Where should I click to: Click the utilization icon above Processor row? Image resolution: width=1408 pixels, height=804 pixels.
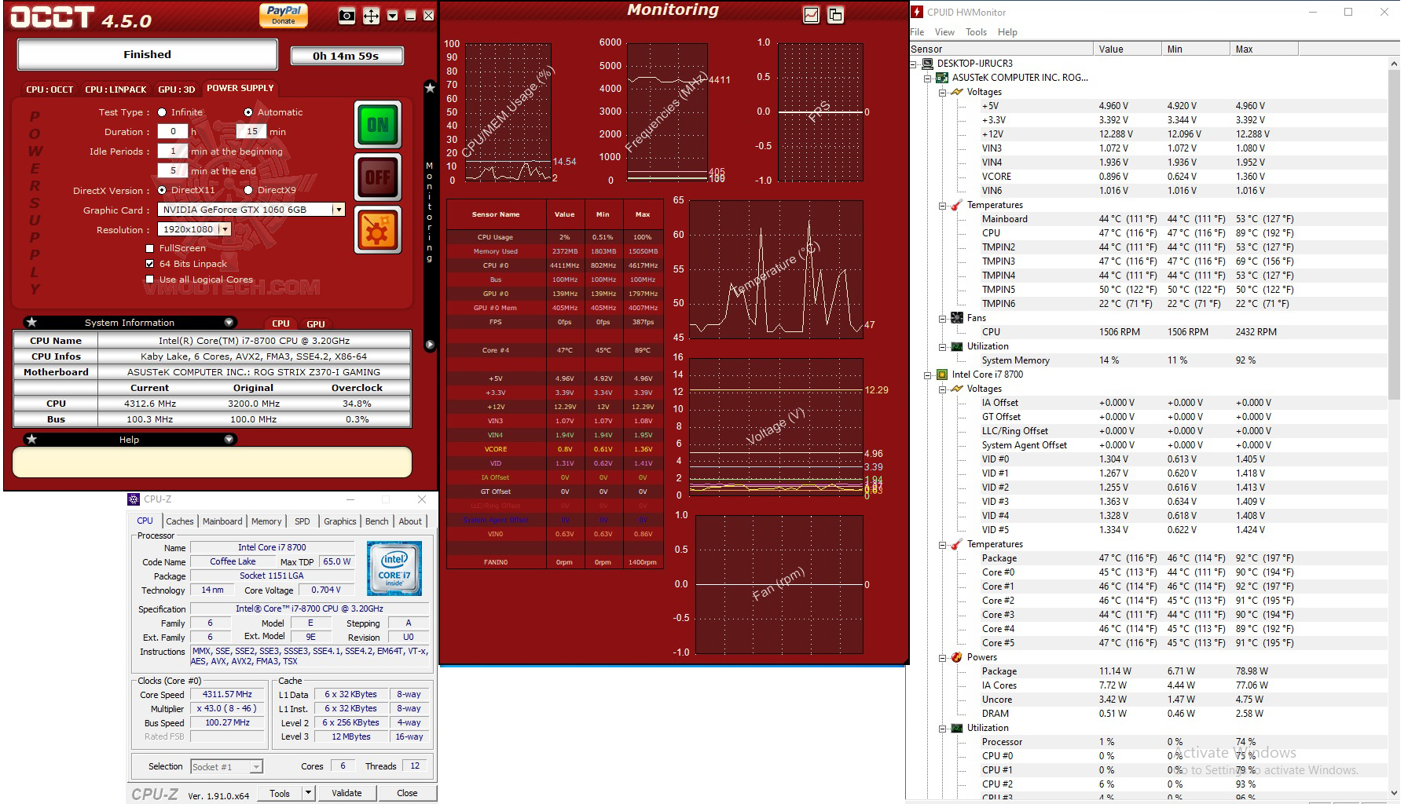click(x=957, y=728)
